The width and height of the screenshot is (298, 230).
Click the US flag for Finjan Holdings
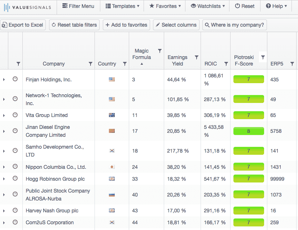point(112,80)
